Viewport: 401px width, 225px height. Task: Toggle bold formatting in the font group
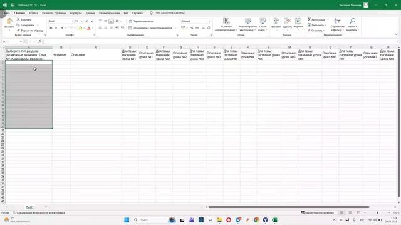(x=51, y=28)
